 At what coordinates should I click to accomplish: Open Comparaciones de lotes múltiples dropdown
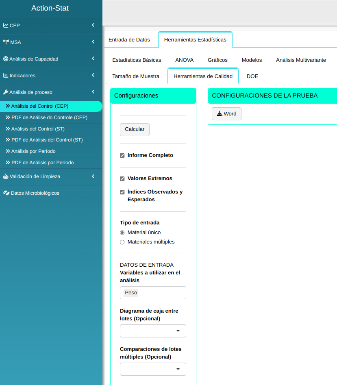(x=153, y=369)
